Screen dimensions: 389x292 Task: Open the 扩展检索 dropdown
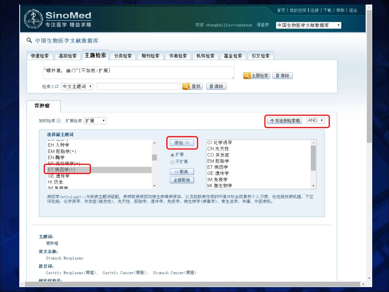point(95,121)
